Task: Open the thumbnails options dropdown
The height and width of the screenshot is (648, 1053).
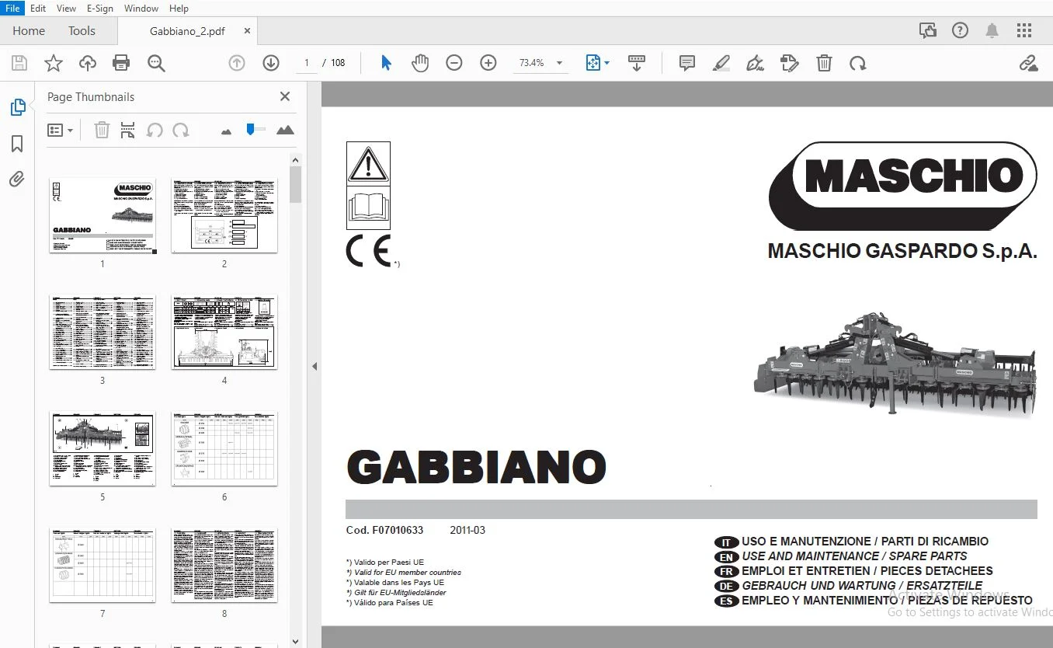Action: click(60, 130)
